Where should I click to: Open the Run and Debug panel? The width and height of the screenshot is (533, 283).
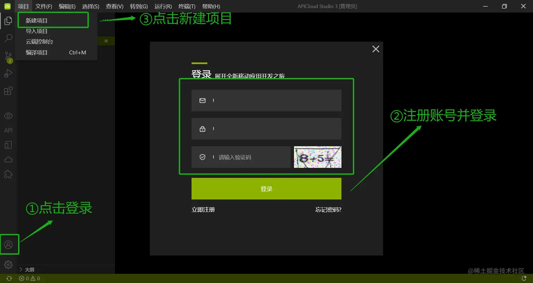pyautogui.click(x=8, y=73)
